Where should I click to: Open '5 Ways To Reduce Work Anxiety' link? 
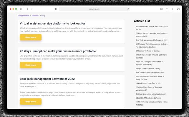coord(148,69)
